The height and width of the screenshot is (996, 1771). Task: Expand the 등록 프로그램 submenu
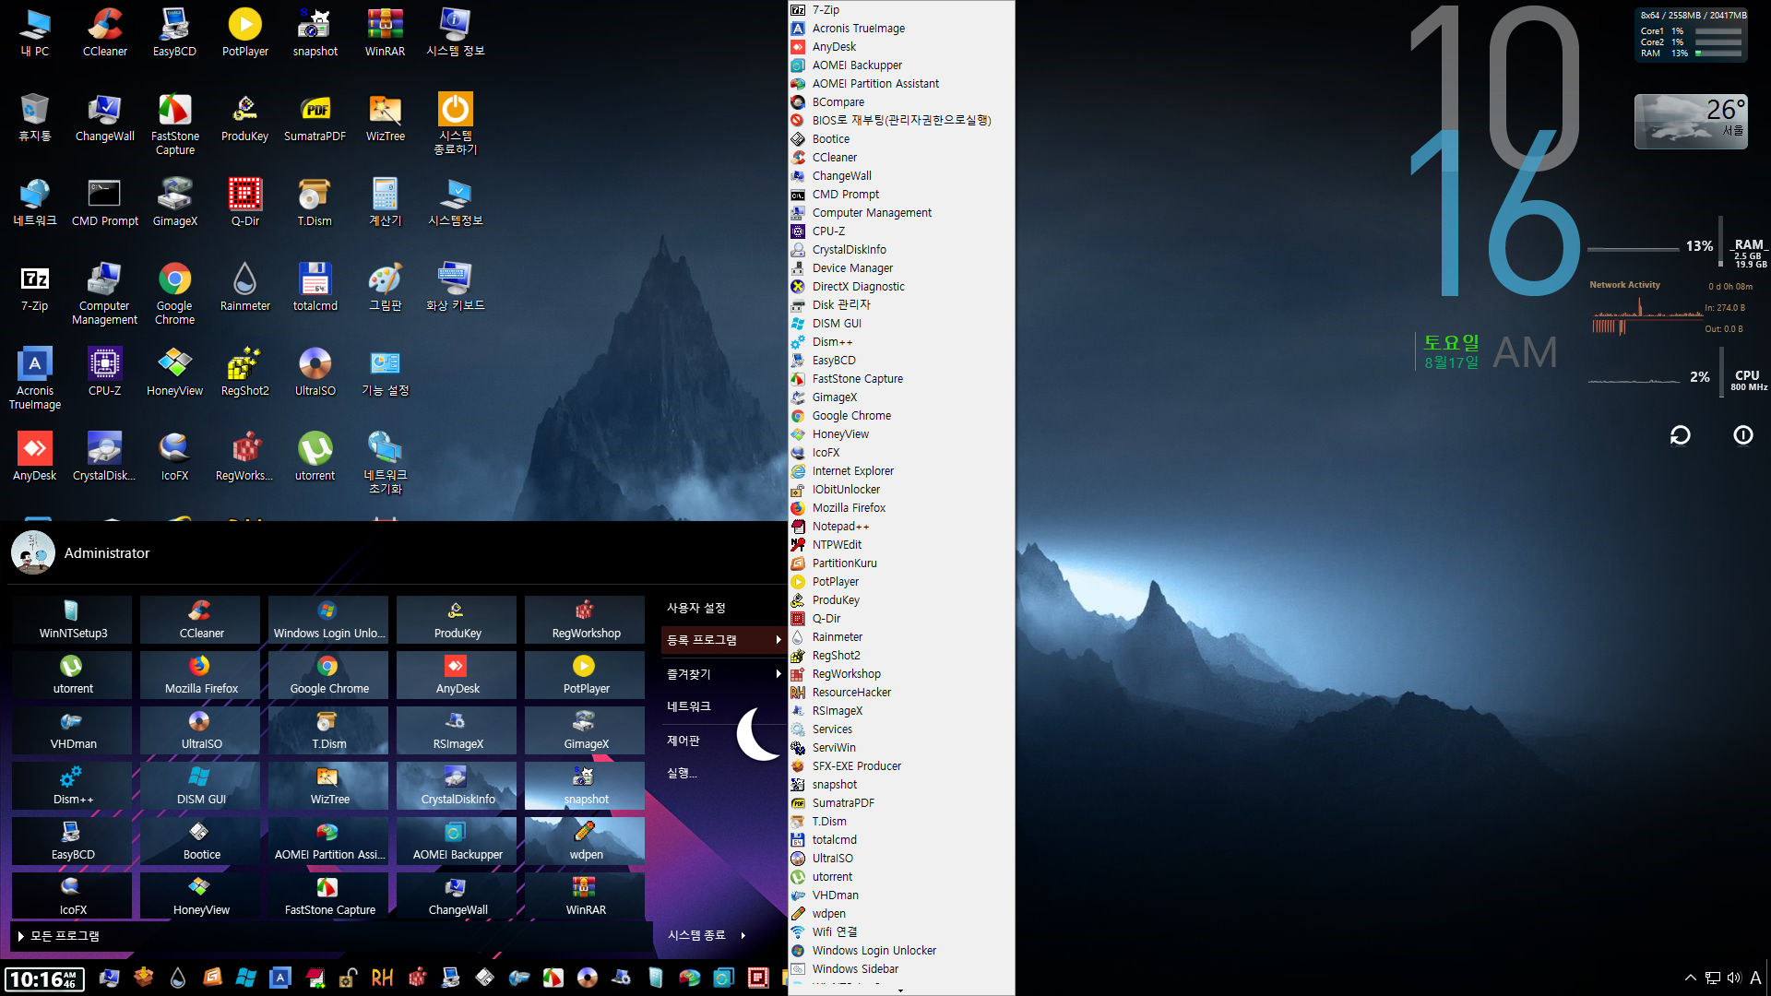click(x=724, y=640)
